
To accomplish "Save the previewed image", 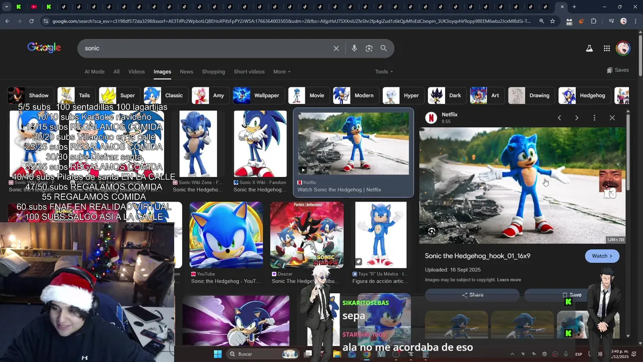I will click(572, 295).
